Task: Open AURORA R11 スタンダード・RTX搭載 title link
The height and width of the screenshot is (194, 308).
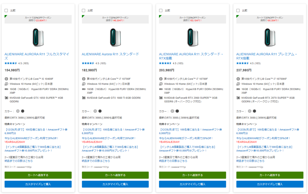Action: point(191,56)
